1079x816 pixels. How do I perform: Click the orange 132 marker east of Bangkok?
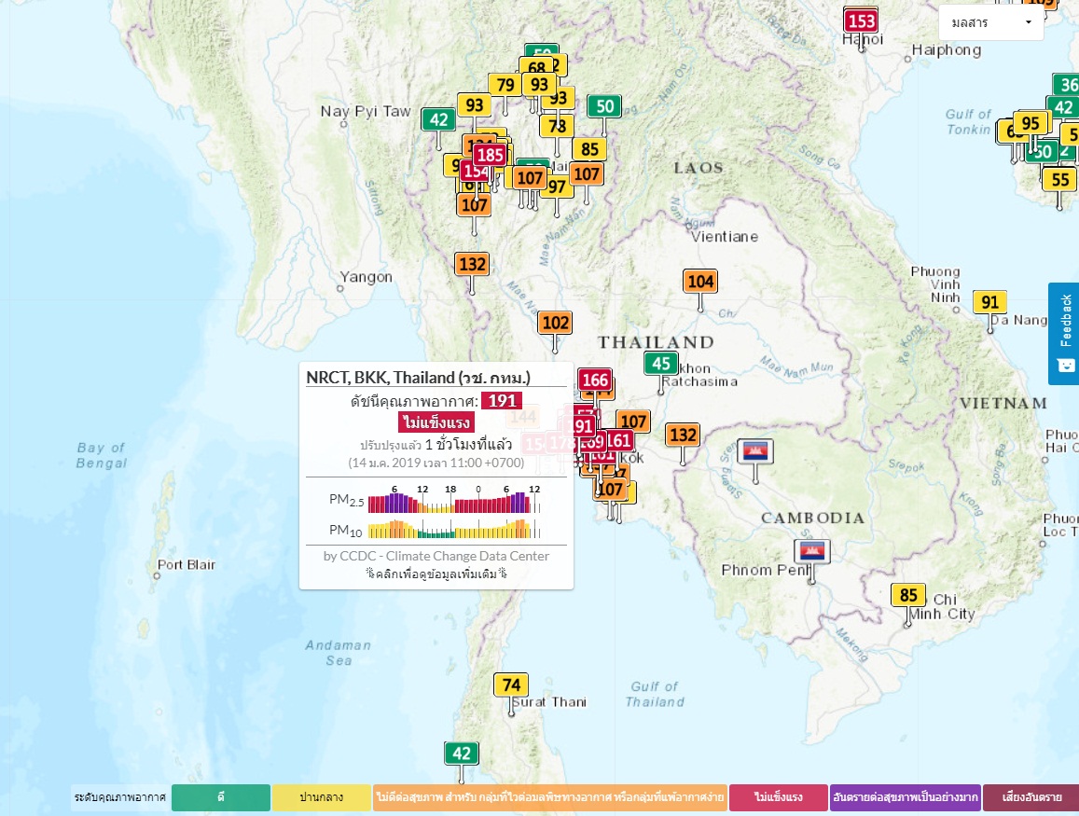point(683,435)
